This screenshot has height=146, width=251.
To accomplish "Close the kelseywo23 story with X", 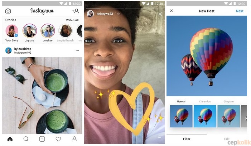I will 160,14.
